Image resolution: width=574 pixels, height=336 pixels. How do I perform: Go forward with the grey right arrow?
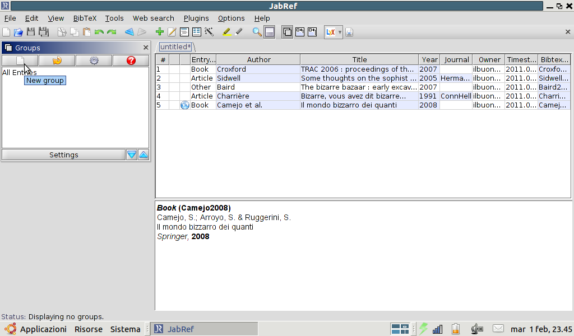[142, 32]
